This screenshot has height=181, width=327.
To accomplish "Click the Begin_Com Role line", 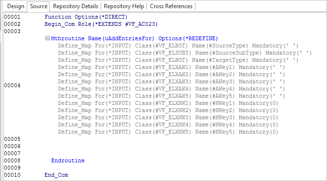I will coord(101,24).
